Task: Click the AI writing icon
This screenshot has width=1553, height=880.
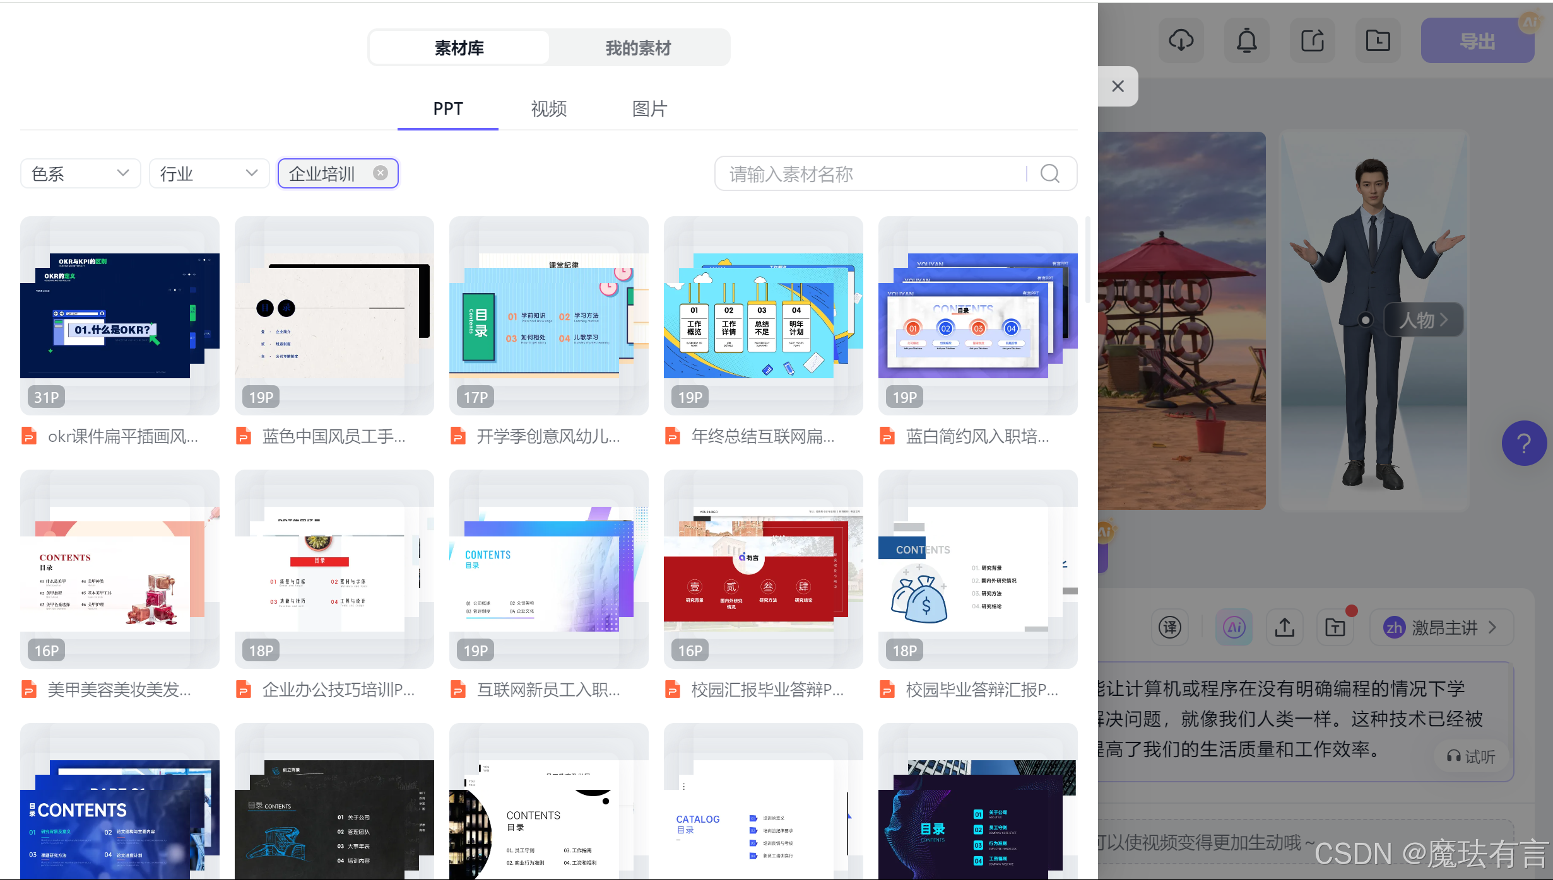Action: (1234, 627)
